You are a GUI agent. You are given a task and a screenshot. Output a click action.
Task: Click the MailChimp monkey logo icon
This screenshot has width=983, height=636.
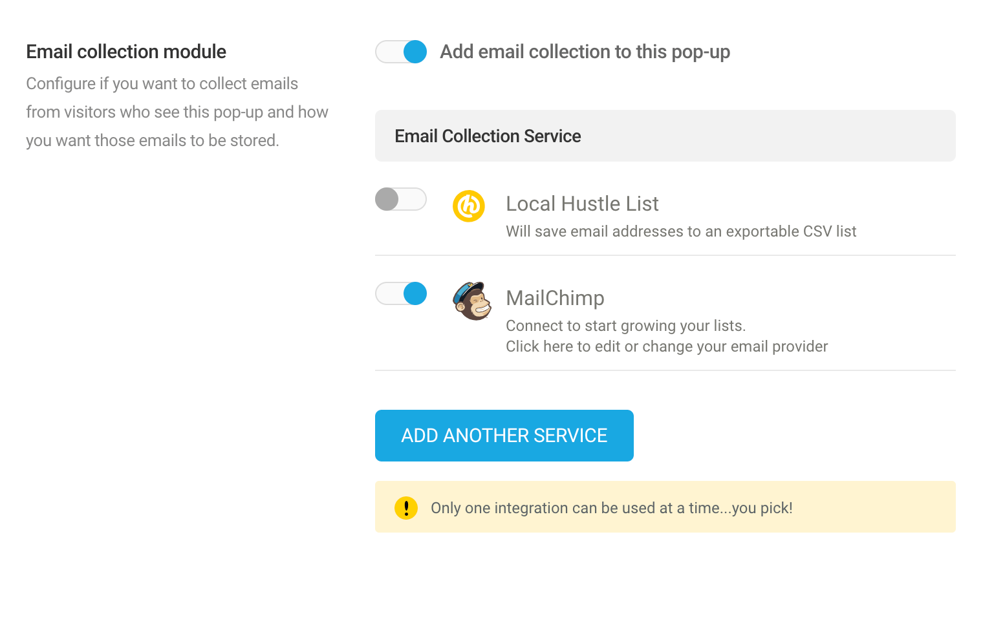pos(472,301)
